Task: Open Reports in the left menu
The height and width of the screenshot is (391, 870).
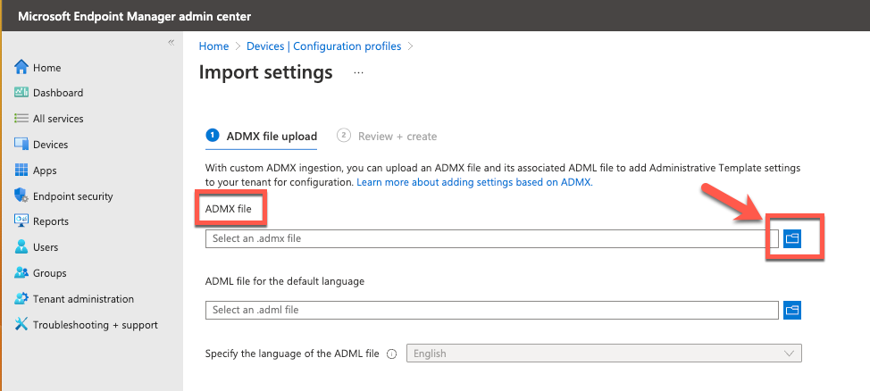Action: pyautogui.click(x=51, y=221)
